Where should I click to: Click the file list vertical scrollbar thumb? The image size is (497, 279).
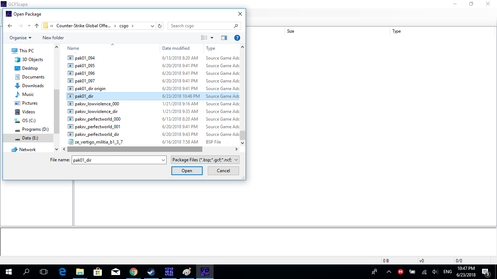pyautogui.click(x=242, y=135)
